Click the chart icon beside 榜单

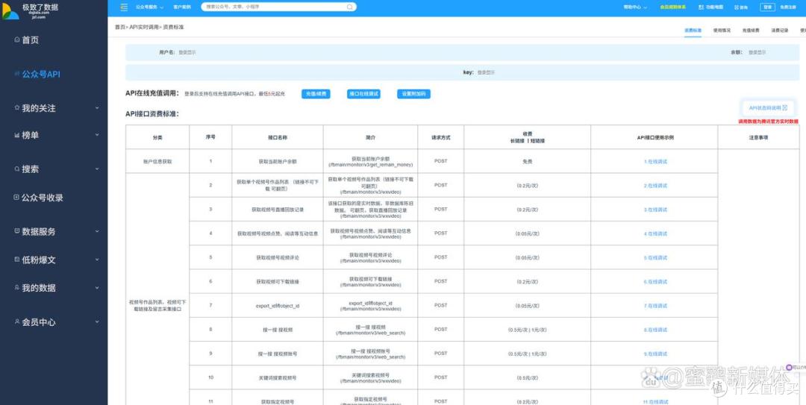coord(17,135)
